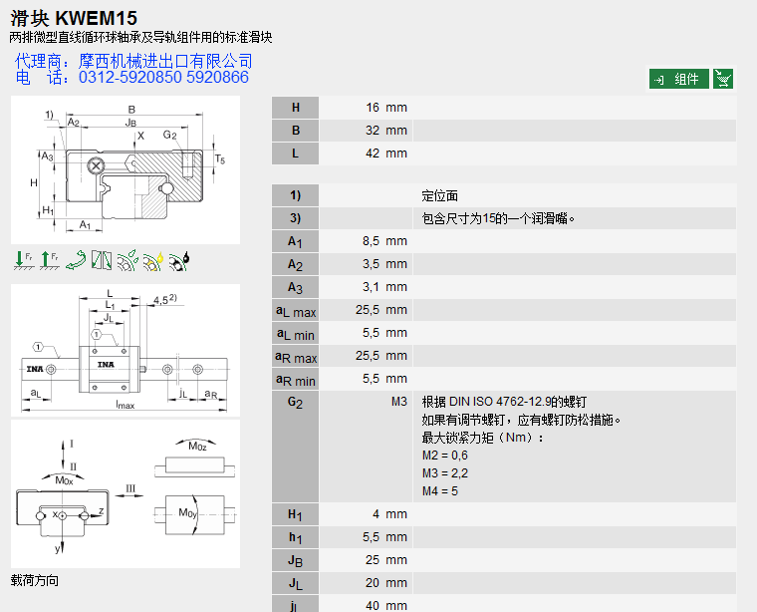The height and width of the screenshot is (612, 757).
Task: Open the guideway side-view dimension drawing
Action: pyautogui.click(x=126, y=348)
